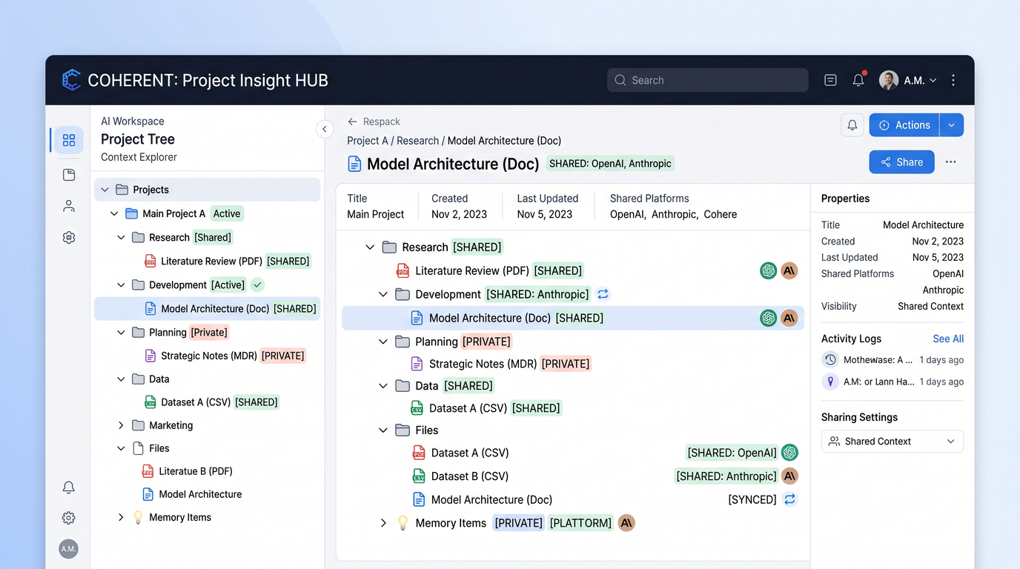The image size is (1020, 569).
Task: Click OpenAI icon on Model Architecture row
Action: click(x=768, y=318)
